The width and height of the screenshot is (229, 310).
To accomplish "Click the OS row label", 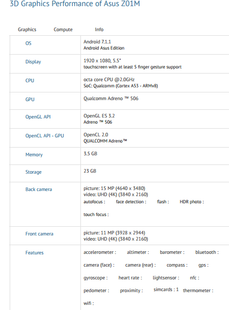I will 28,43.
